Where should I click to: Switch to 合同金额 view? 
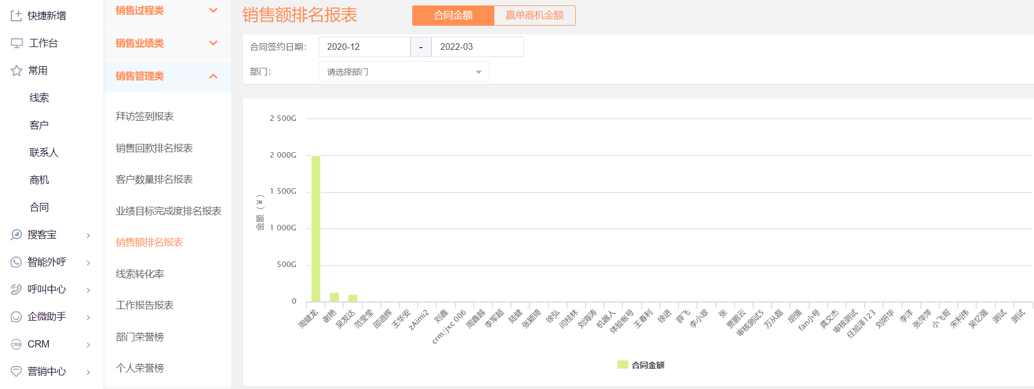point(453,15)
